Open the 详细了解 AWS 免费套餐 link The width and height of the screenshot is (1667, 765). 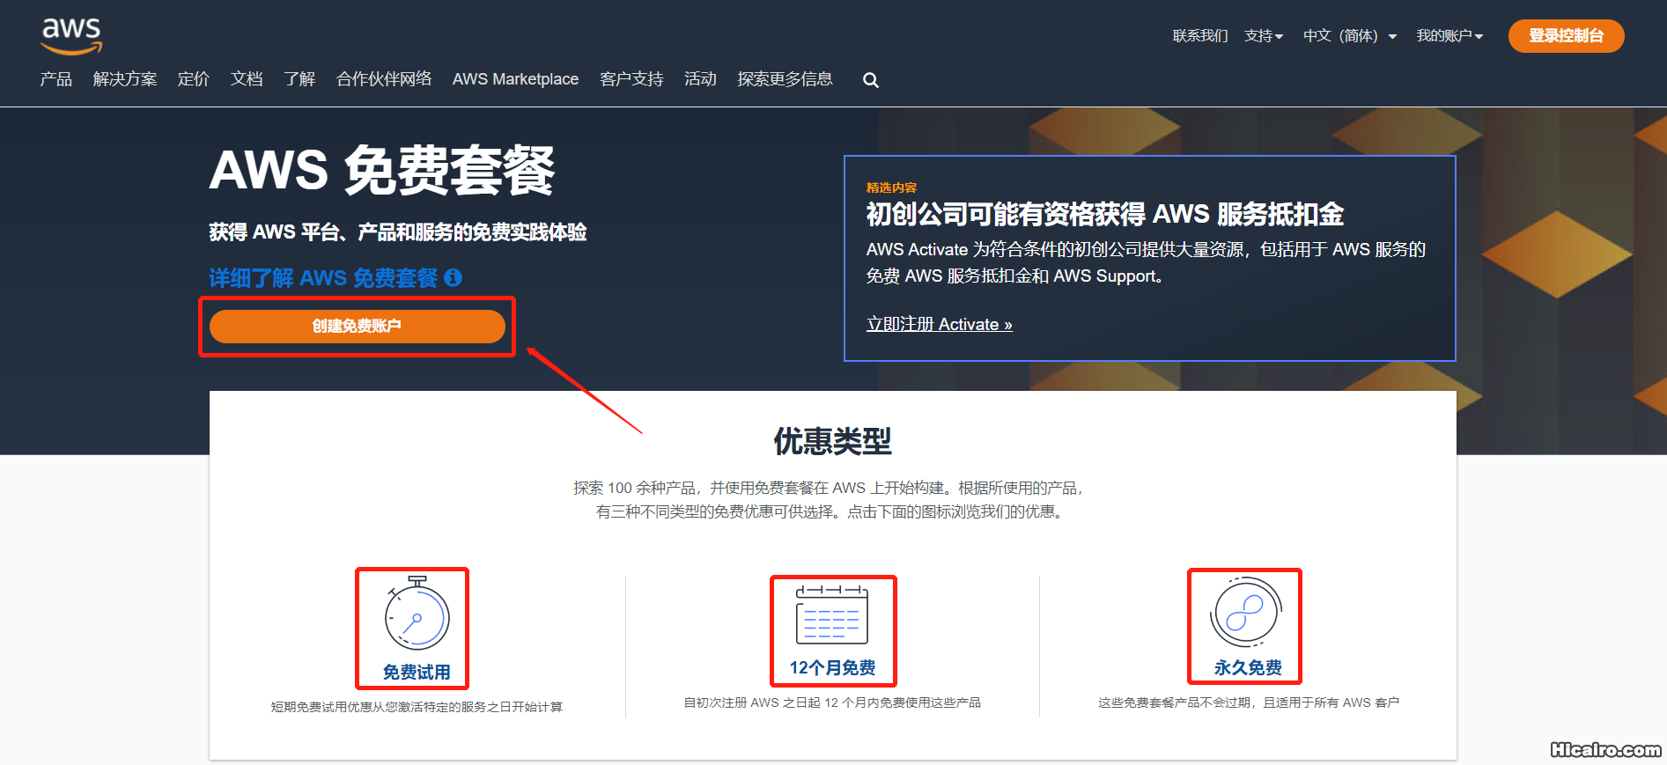click(323, 278)
